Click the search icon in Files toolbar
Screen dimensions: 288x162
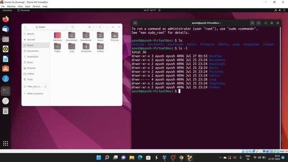click(72, 27)
